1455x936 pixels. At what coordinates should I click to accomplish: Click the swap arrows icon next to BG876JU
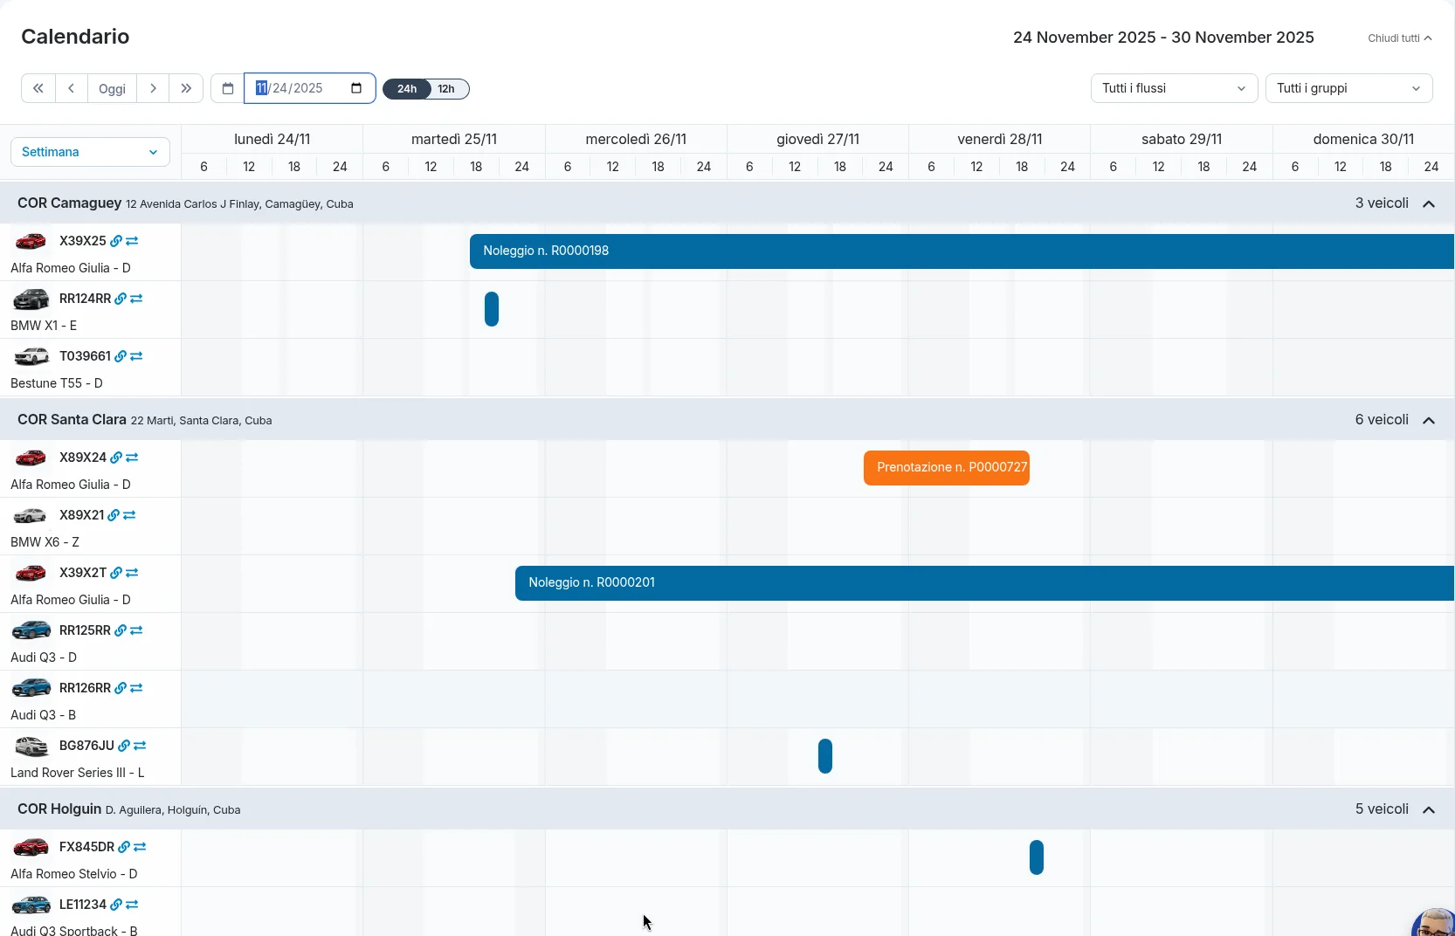(140, 746)
